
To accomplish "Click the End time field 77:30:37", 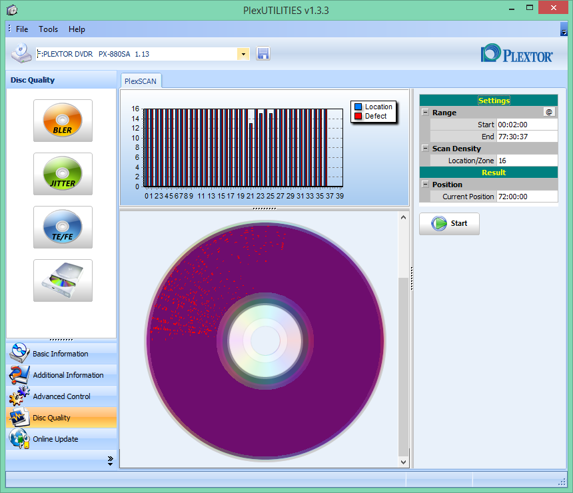I will 527,137.
